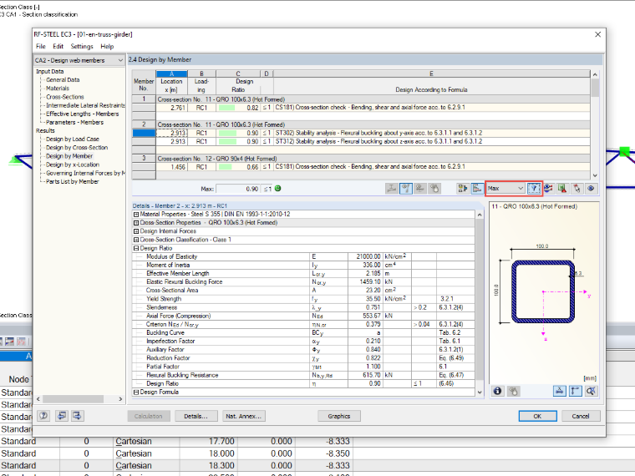
Task: Select Design by Member results
Action: point(69,156)
